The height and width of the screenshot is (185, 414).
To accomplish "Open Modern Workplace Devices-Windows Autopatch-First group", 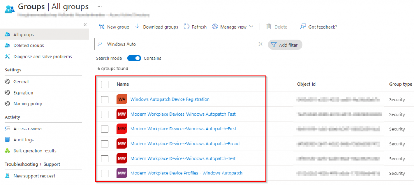I will (x=183, y=129).
